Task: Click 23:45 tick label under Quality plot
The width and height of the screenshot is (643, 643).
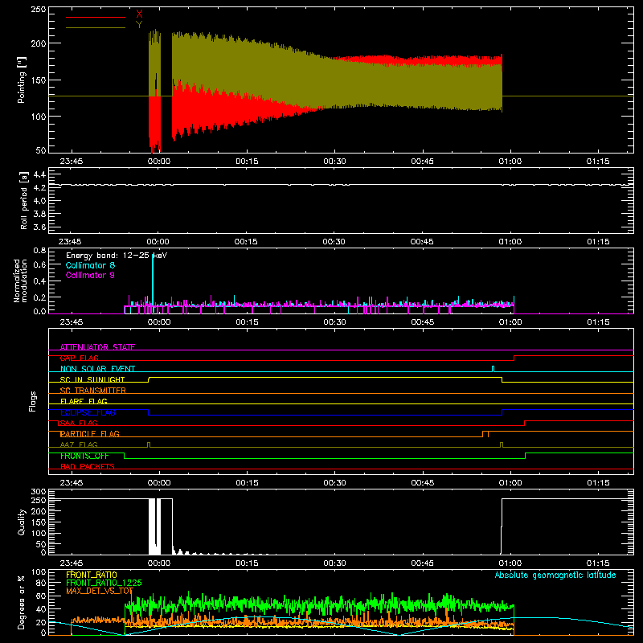Action: 72,563
